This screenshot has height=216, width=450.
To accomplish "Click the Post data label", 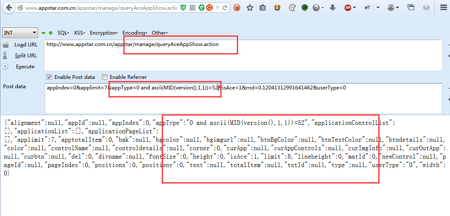I will tap(14, 86).
